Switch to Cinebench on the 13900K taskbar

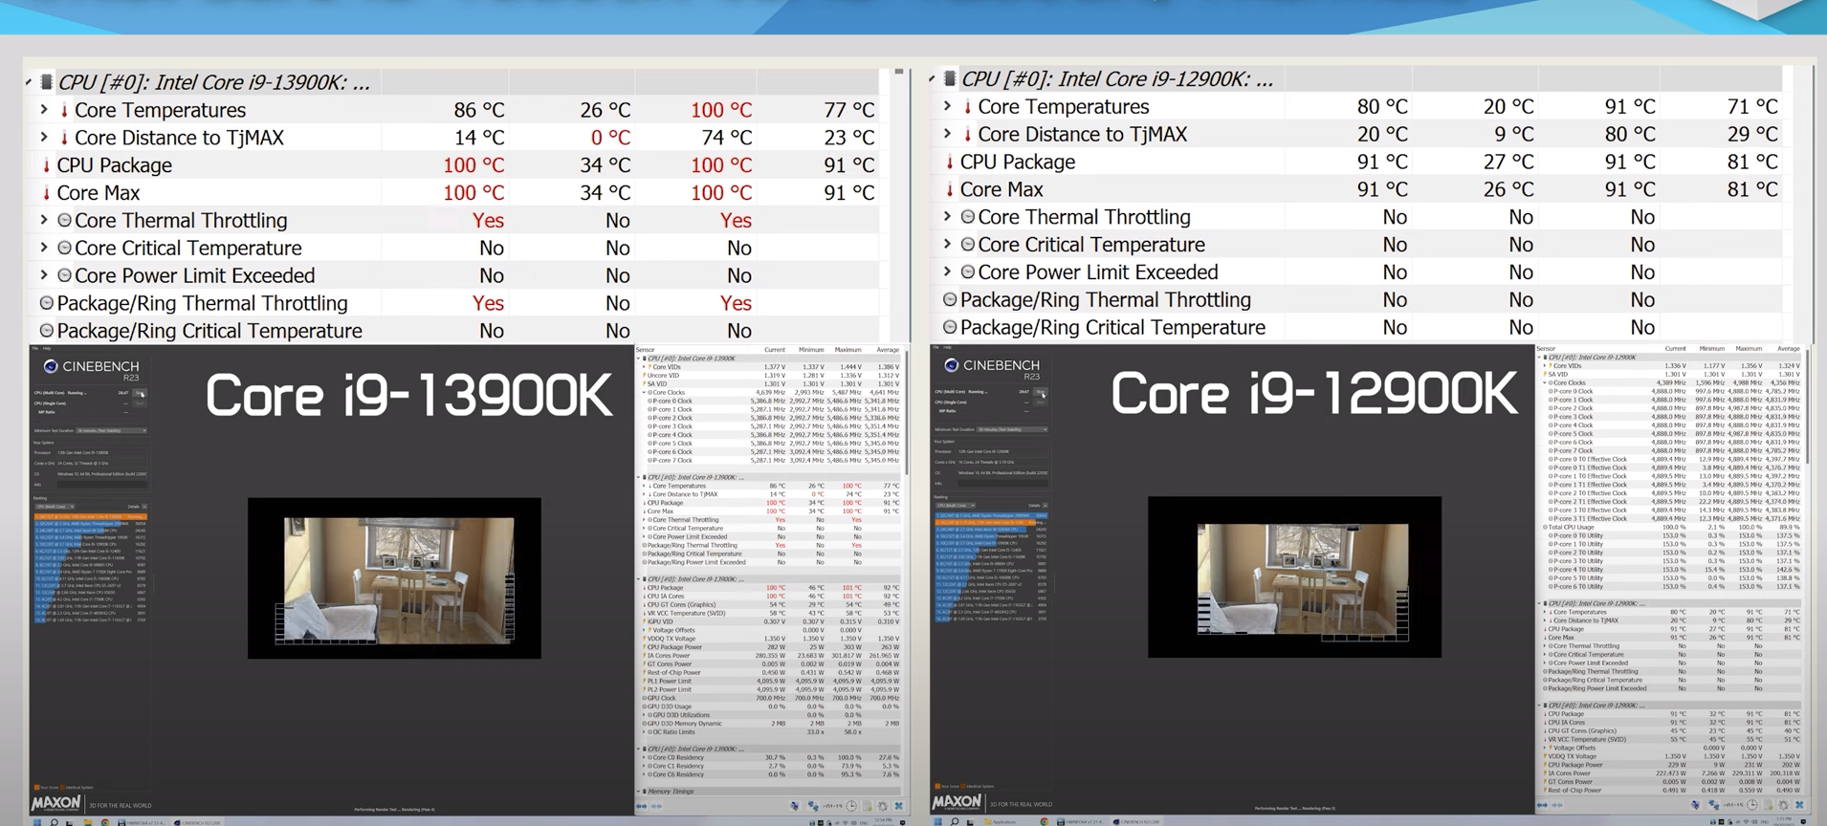pos(199,821)
